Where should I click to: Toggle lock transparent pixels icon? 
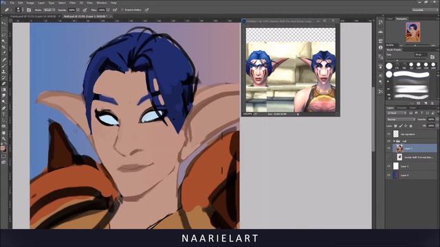coord(396,126)
